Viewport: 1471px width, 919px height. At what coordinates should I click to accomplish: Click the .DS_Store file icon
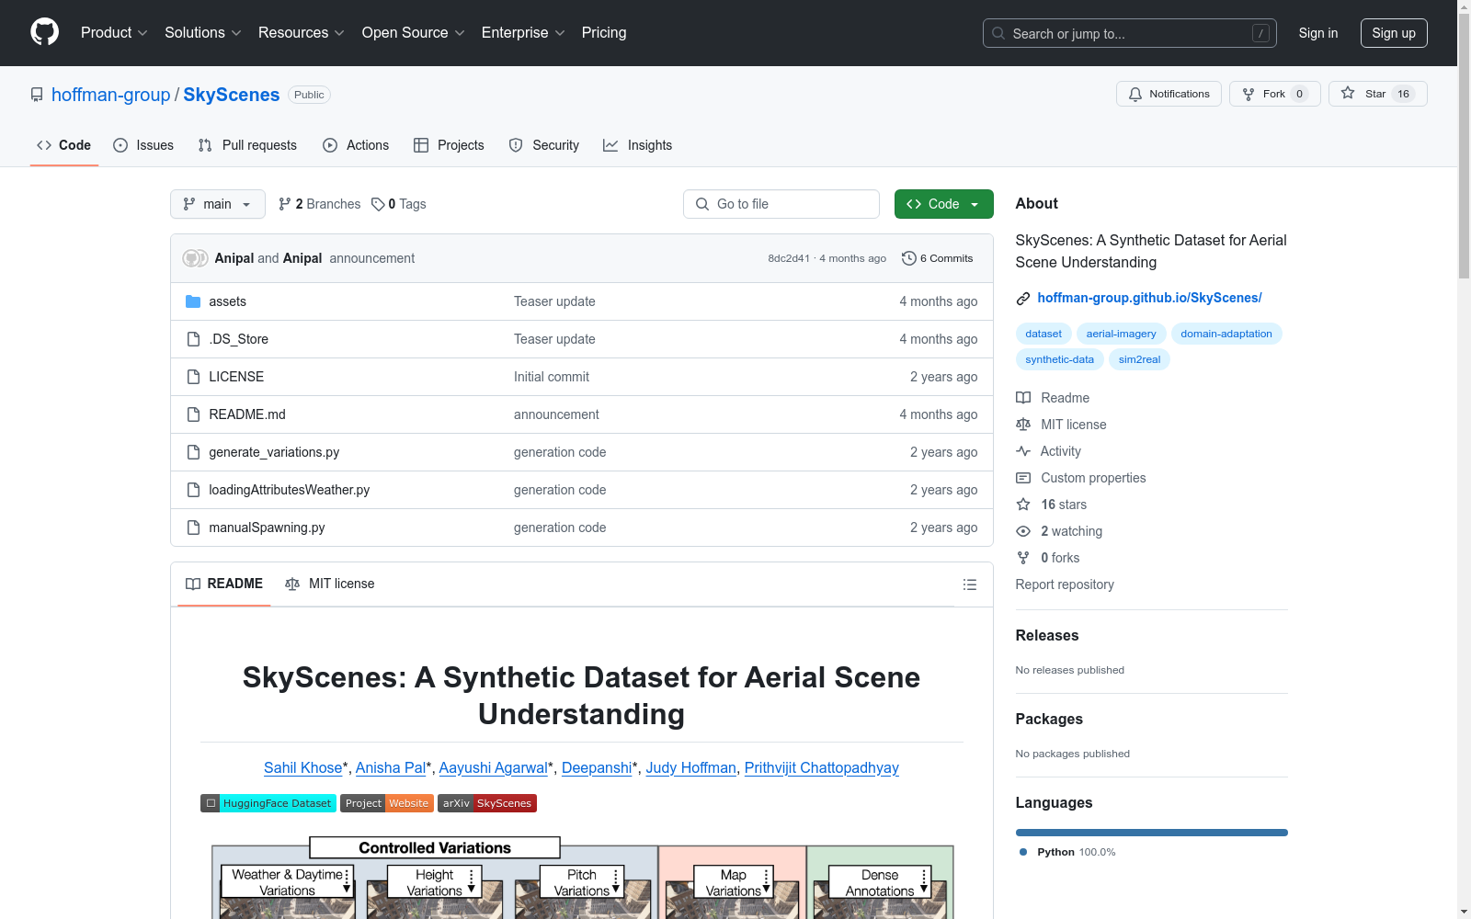pos(193,339)
